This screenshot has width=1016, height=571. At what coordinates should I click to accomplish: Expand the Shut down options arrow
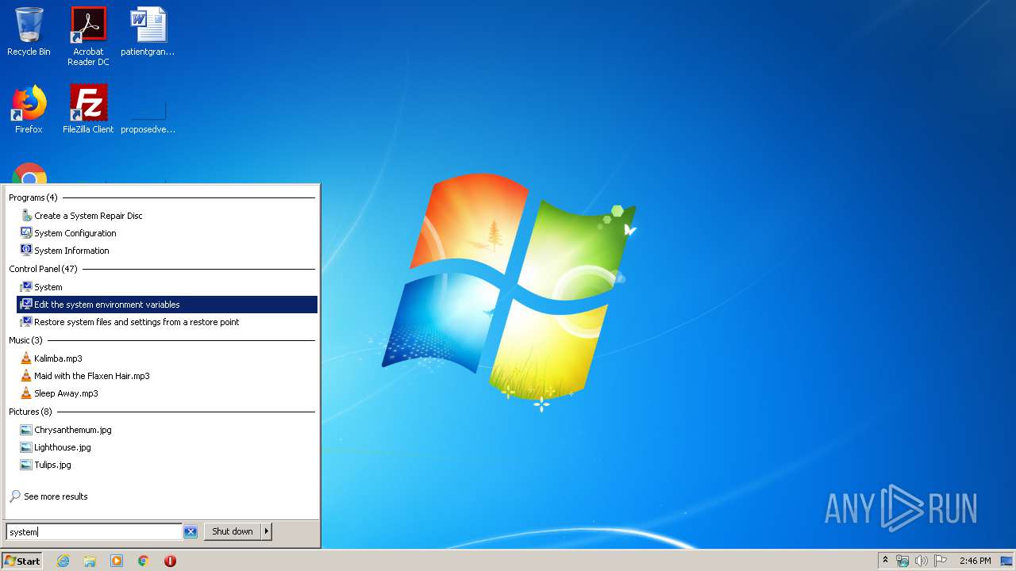pos(267,531)
